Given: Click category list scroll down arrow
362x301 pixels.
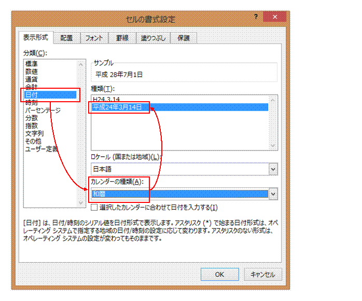Looking at the screenshot, I should click(x=81, y=202).
